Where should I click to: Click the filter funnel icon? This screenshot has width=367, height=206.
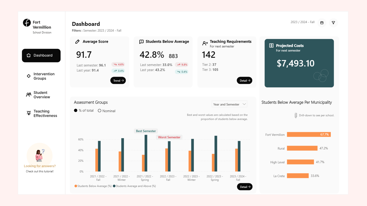333,23
